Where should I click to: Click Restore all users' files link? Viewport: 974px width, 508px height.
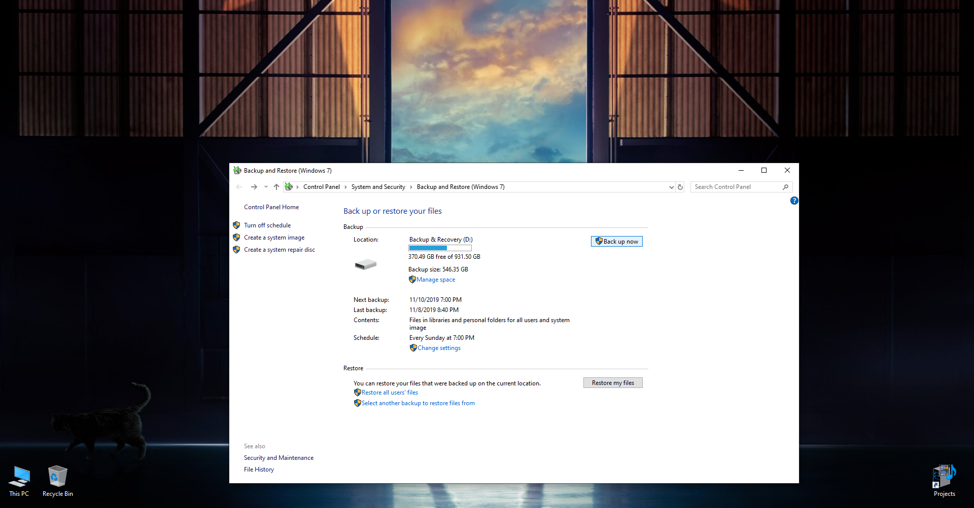tap(390, 393)
